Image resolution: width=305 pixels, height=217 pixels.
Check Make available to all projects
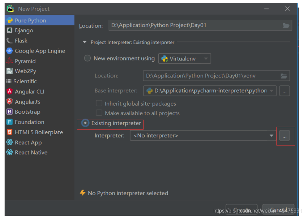point(99,113)
